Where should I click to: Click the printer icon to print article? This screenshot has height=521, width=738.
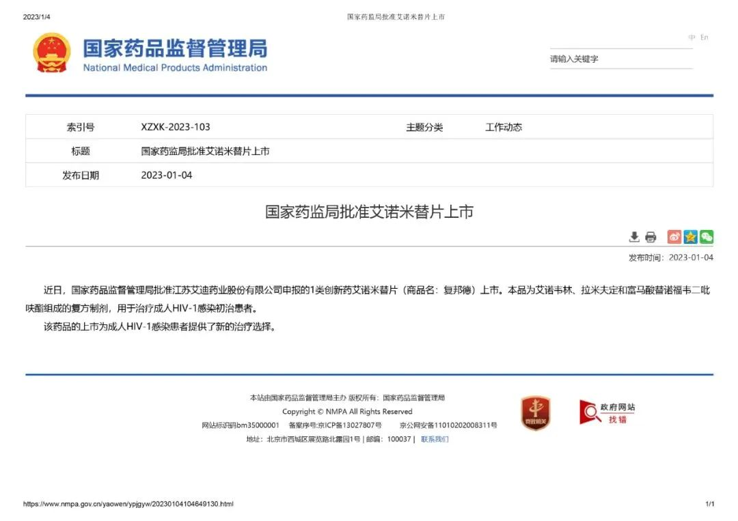pyautogui.click(x=651, y=237)
